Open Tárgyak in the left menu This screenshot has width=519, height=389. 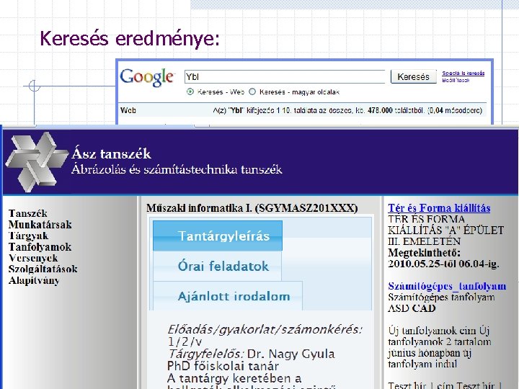(x=28, y=236)
